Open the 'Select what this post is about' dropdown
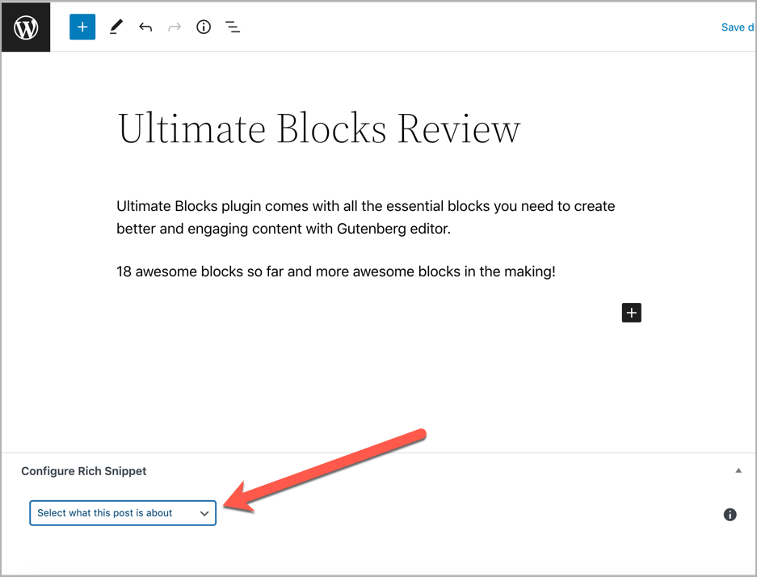 113,513
